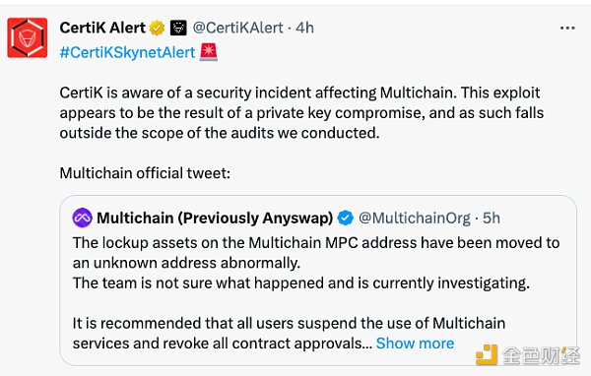Click the gold verified badge beside CertiK Alert

click(157, 28)
